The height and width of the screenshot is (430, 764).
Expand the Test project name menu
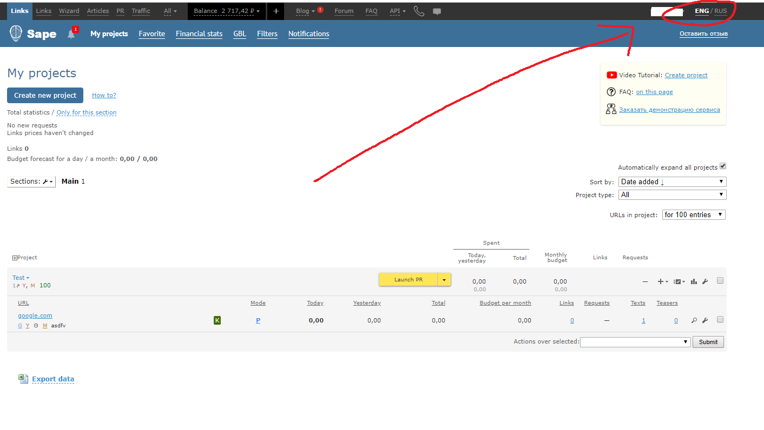[21, 278]
